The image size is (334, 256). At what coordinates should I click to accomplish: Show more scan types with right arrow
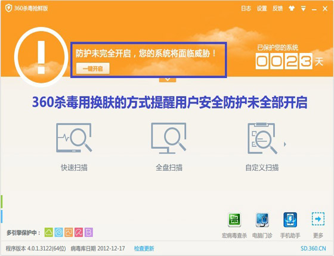click(x=285, y=144)
